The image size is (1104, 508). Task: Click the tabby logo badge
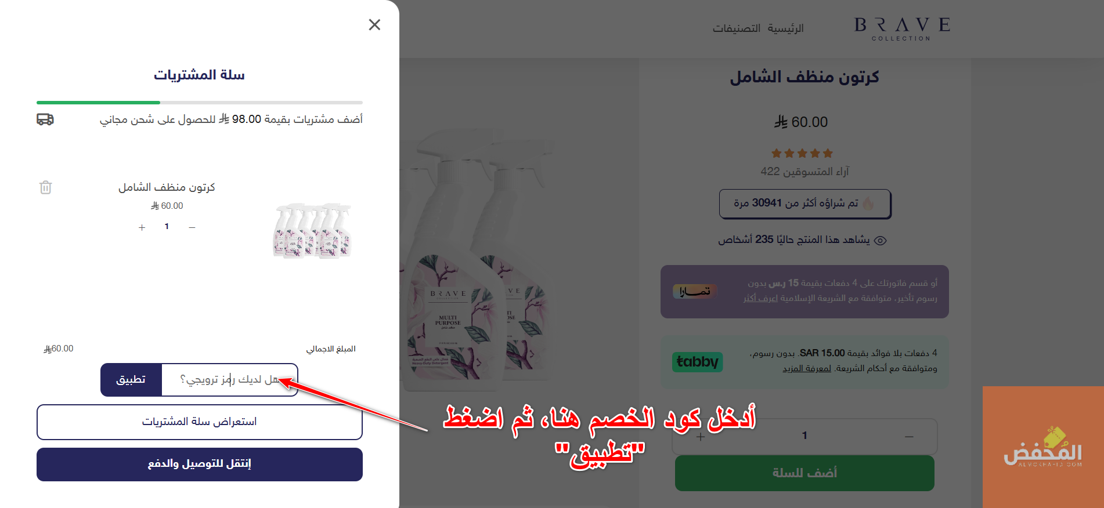point(697,362)
